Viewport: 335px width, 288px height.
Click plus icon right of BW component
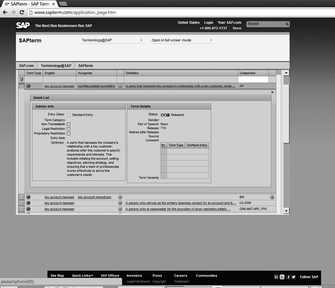coord(272,197)
